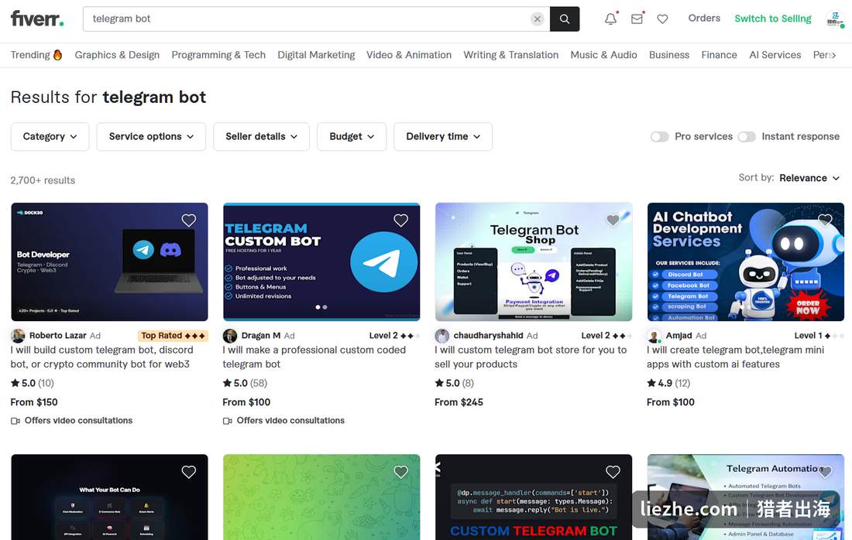
Task: Show more categories with right arrow
Action: 833,55
